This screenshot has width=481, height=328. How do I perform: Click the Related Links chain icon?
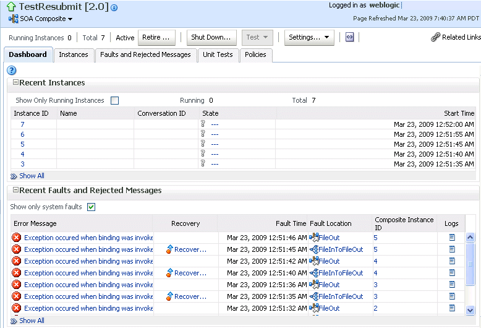(435, 37)
